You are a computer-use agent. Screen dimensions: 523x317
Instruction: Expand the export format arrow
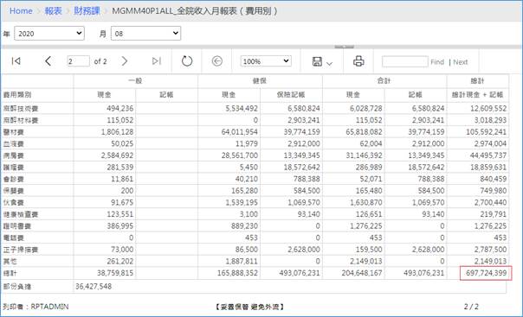pos(330,64)
